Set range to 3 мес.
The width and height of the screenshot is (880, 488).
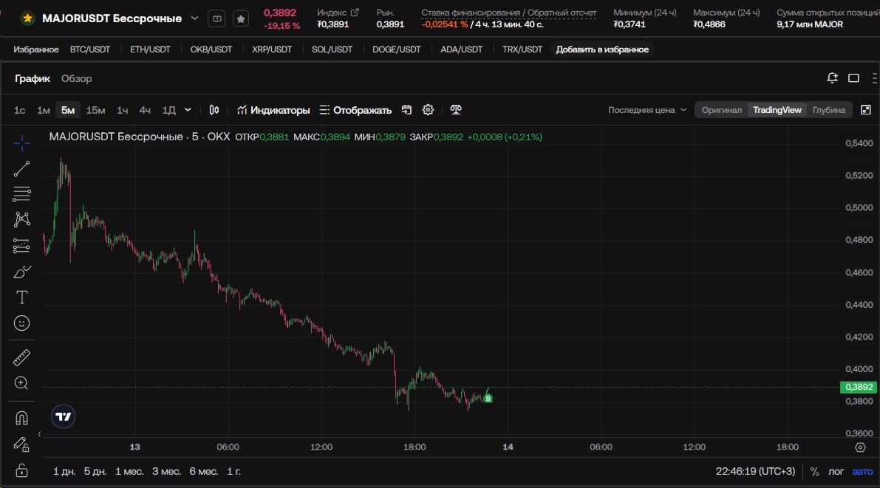click(167, 471)
